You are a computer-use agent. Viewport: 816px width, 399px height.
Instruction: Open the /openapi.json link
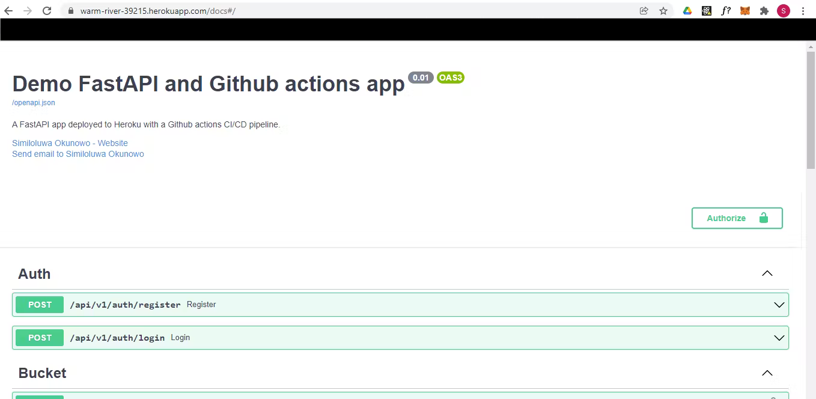tap(34, 103)
